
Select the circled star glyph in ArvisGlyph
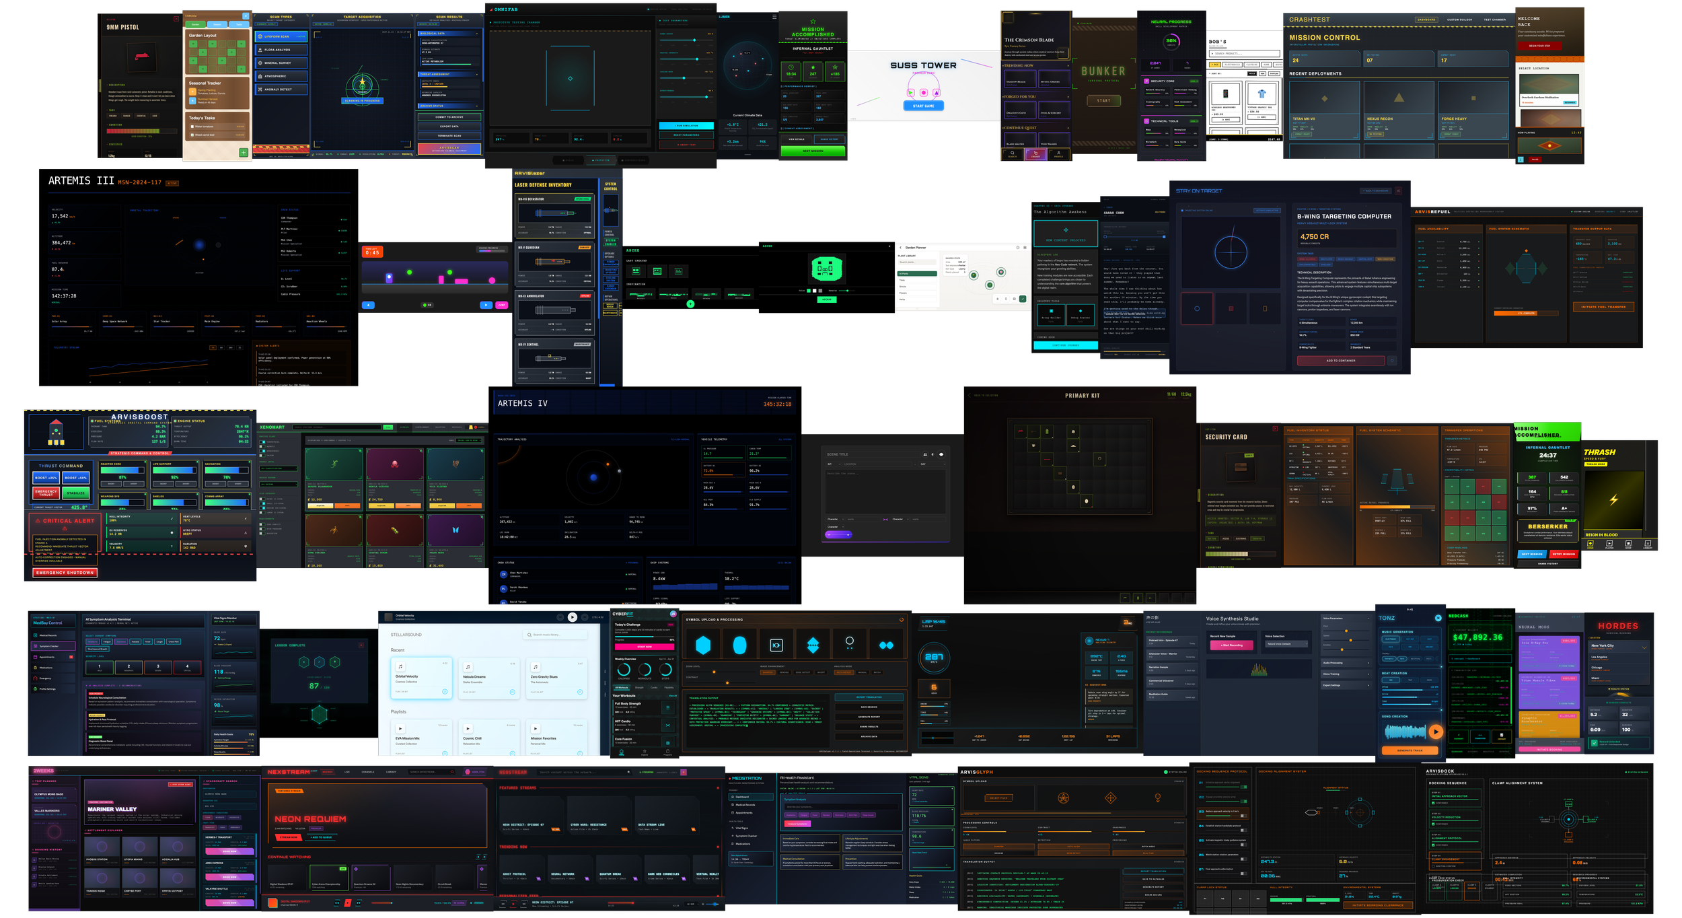pyautogui.click(x=1063, y=798)
